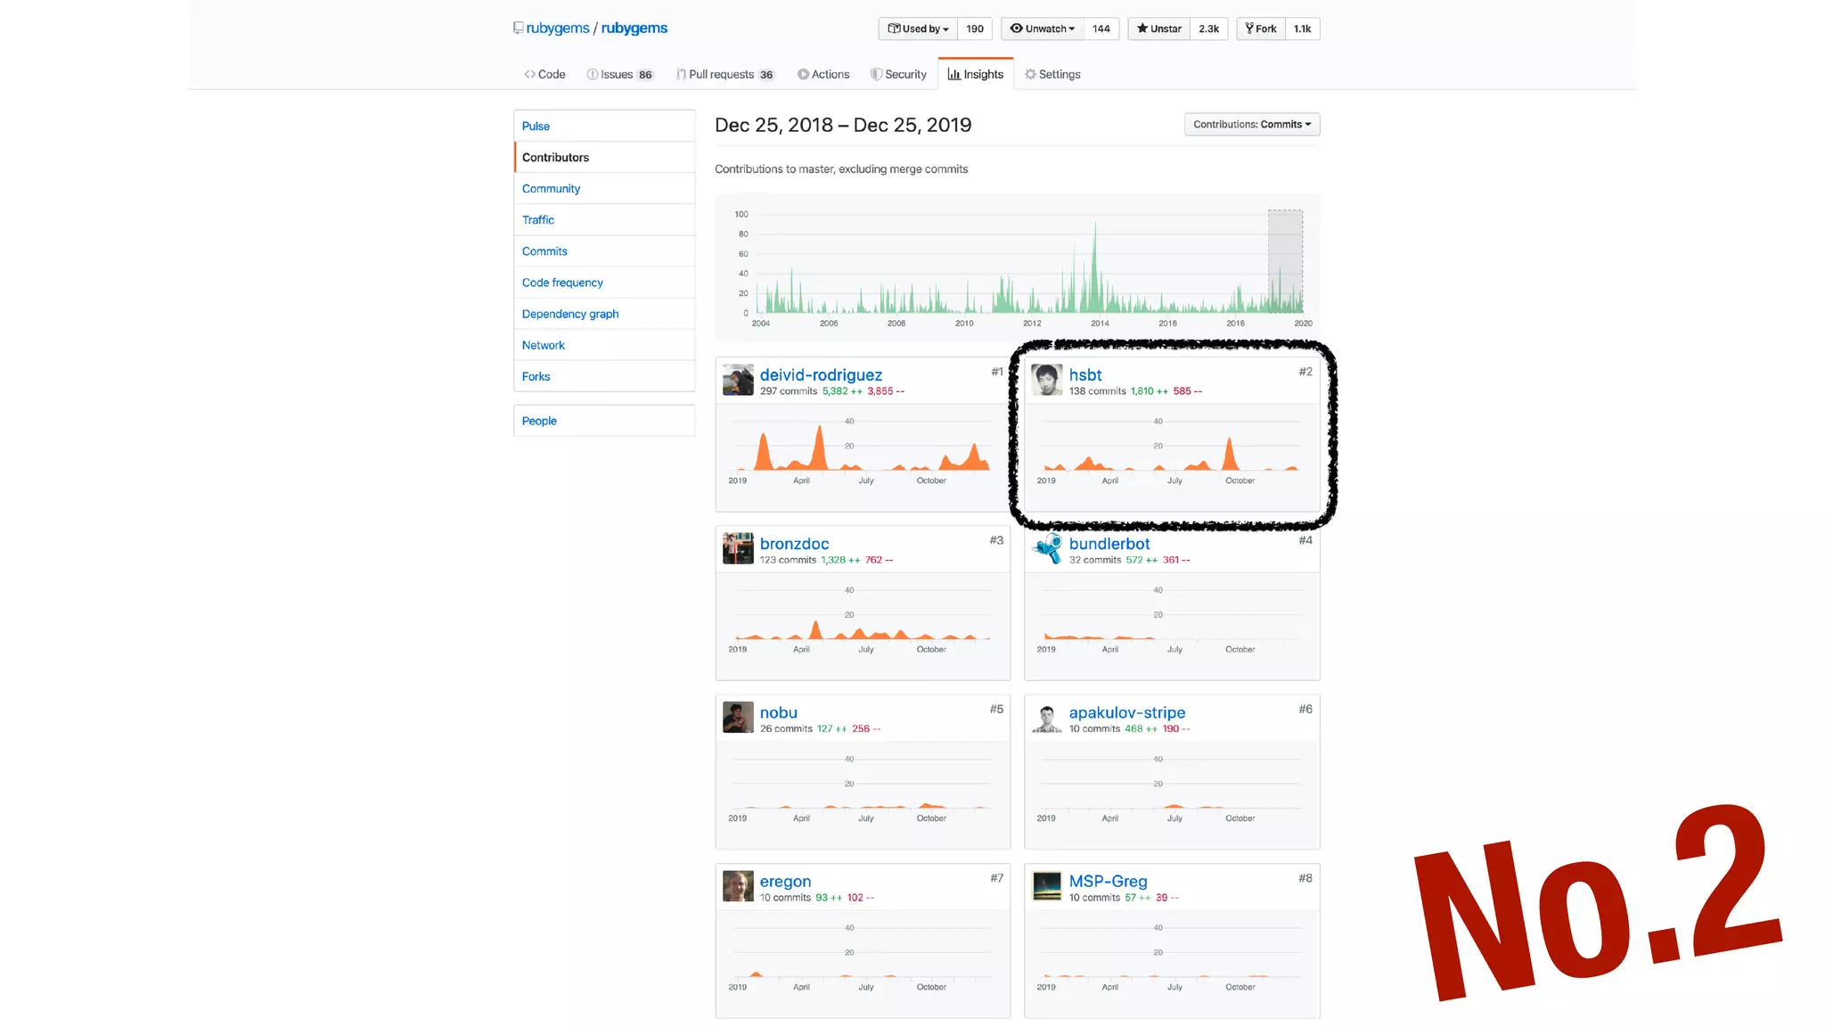Fork the rubygems repository
The height and width of the screenshot is (1027, 1825).
pyautogui.click(x=1261, y=29)
